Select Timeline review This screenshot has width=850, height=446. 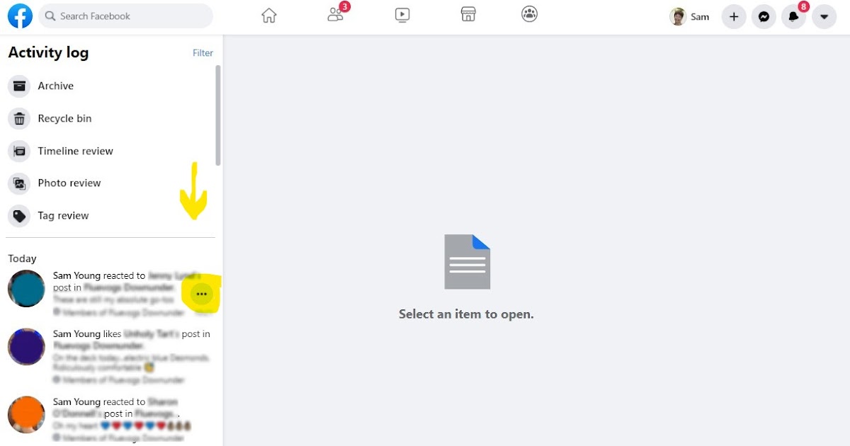click(x=75, y=151)
